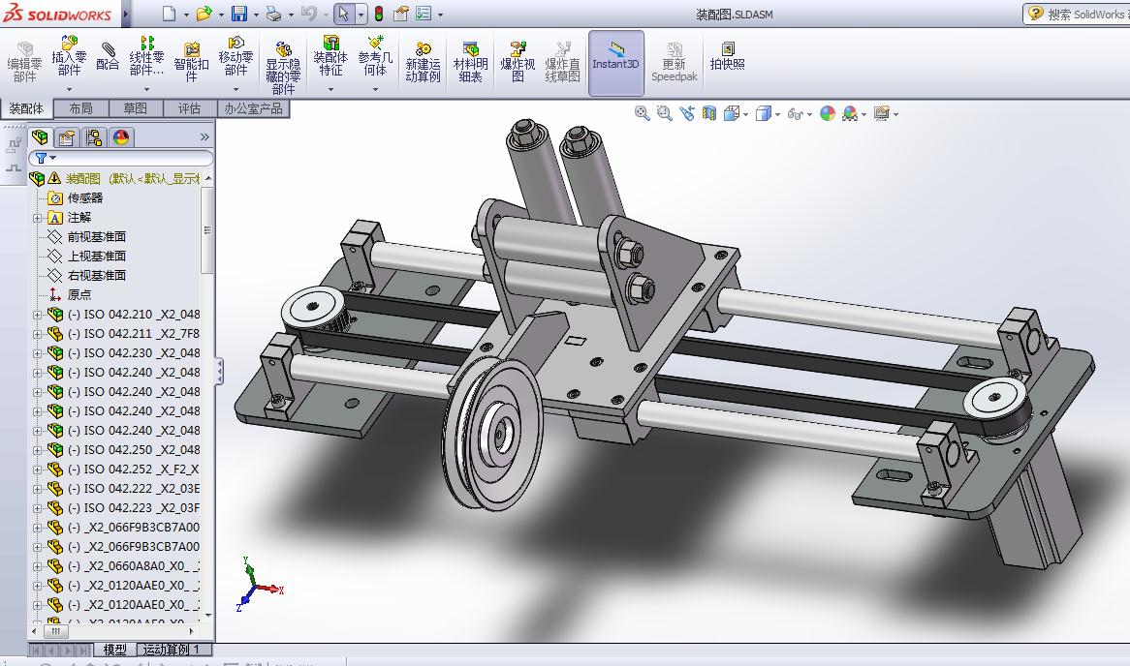Image resolution: width=1130 pixels, height=666 pixels.
Task: Click the feature tree filter field
Action: point(120,158)
